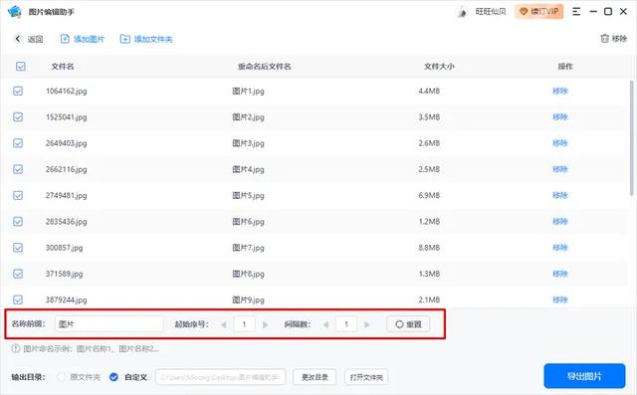Click the user avatar next to 旺旺仙贝
Screen dimensions: 637x395
click(462, 12)
